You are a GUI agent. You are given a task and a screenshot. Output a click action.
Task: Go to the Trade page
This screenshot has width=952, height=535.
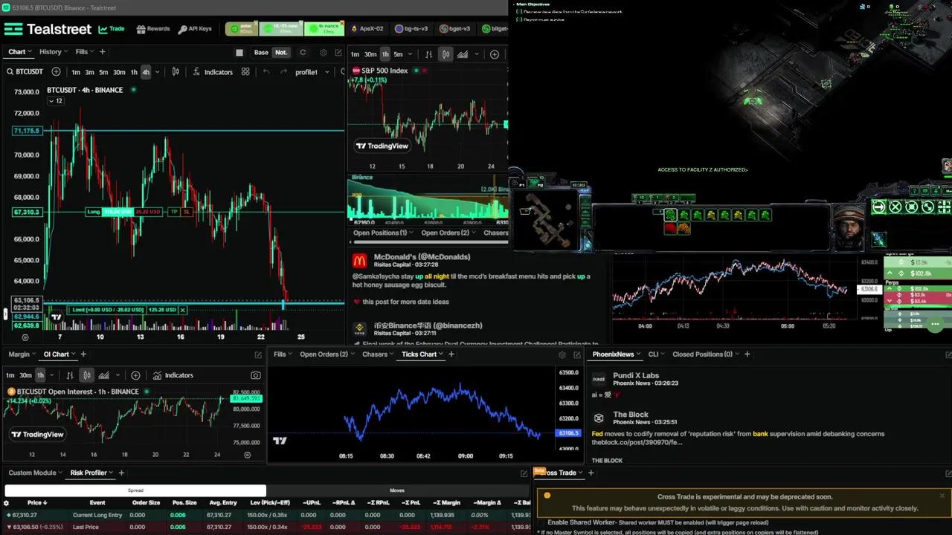[x=112, y=29]
